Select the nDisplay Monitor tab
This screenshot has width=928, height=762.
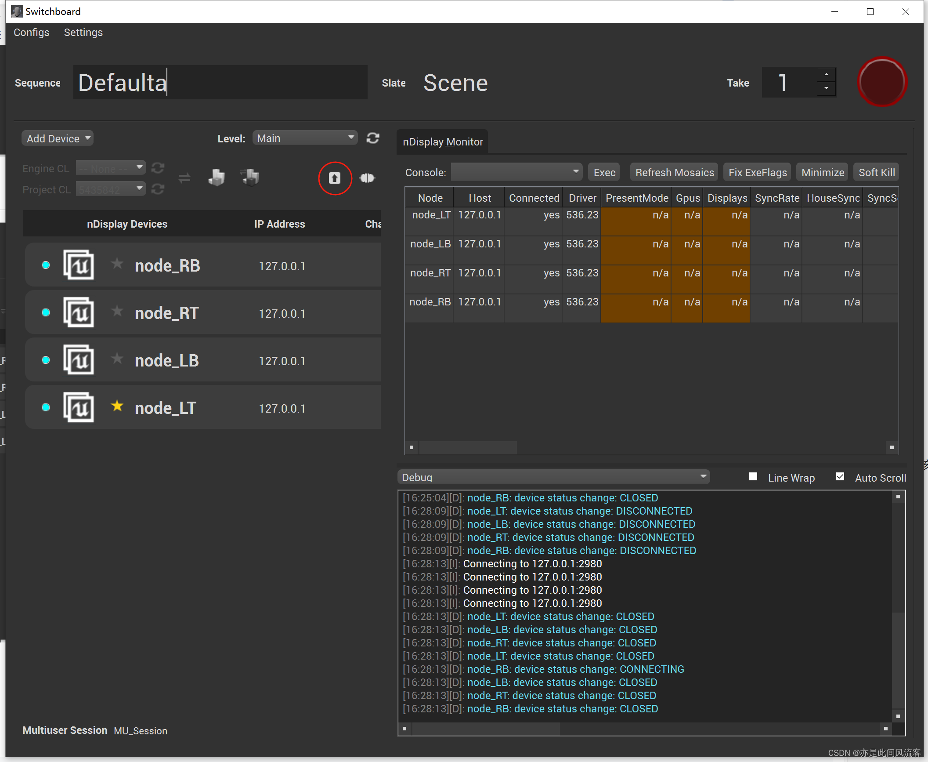(x=442, y=142)
